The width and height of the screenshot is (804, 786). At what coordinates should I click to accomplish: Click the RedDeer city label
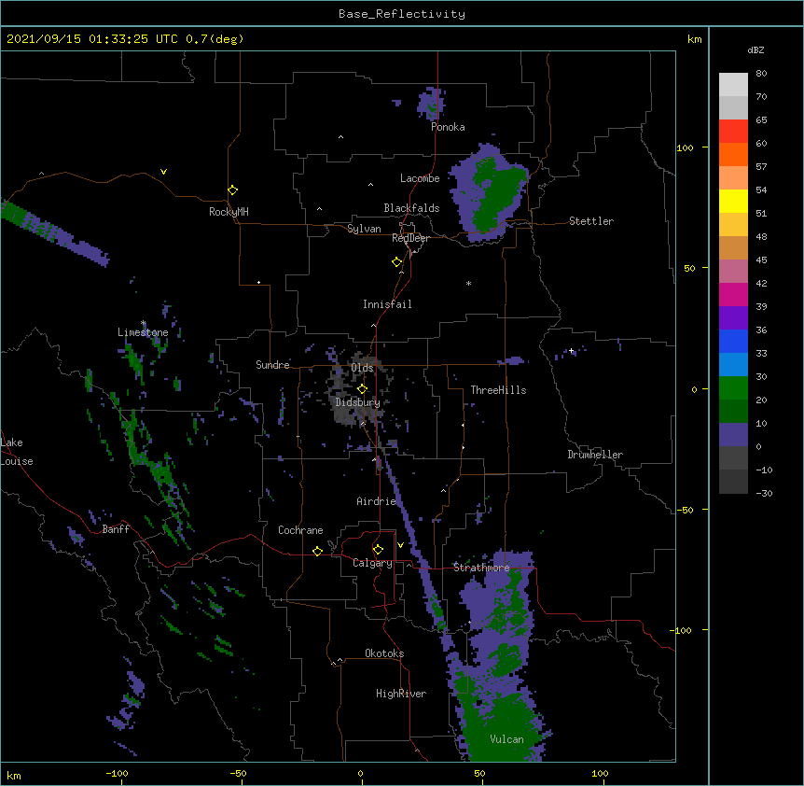(410, 238)
